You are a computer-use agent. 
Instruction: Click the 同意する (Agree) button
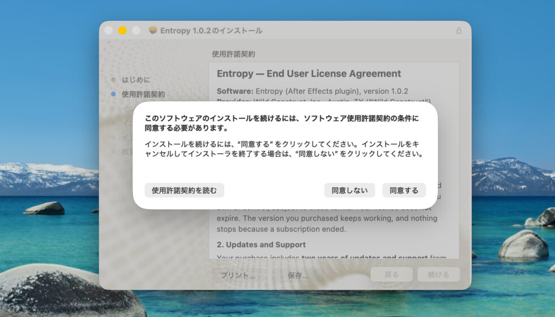(x=404, y=190)
